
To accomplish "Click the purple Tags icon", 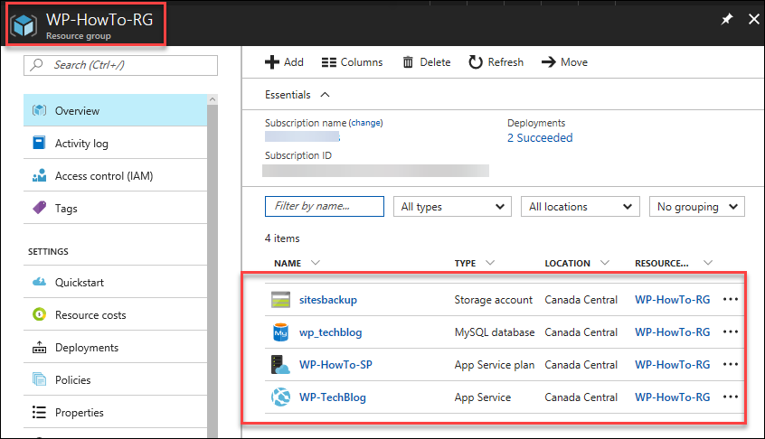I will [x=39, y=208].
